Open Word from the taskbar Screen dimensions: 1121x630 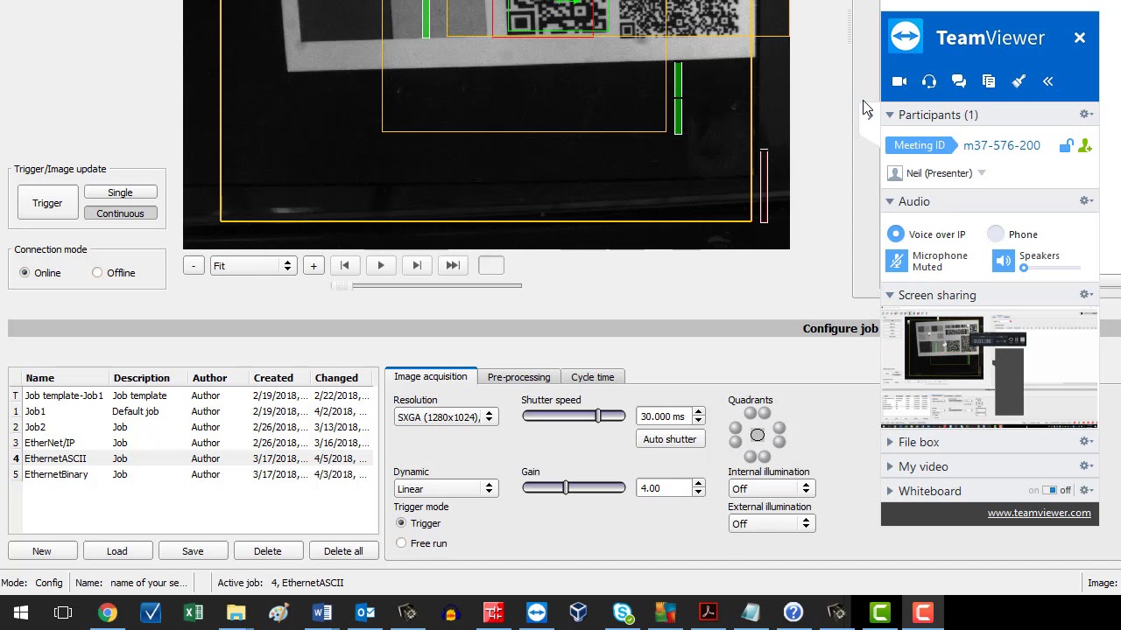click(x=321, y=612)
